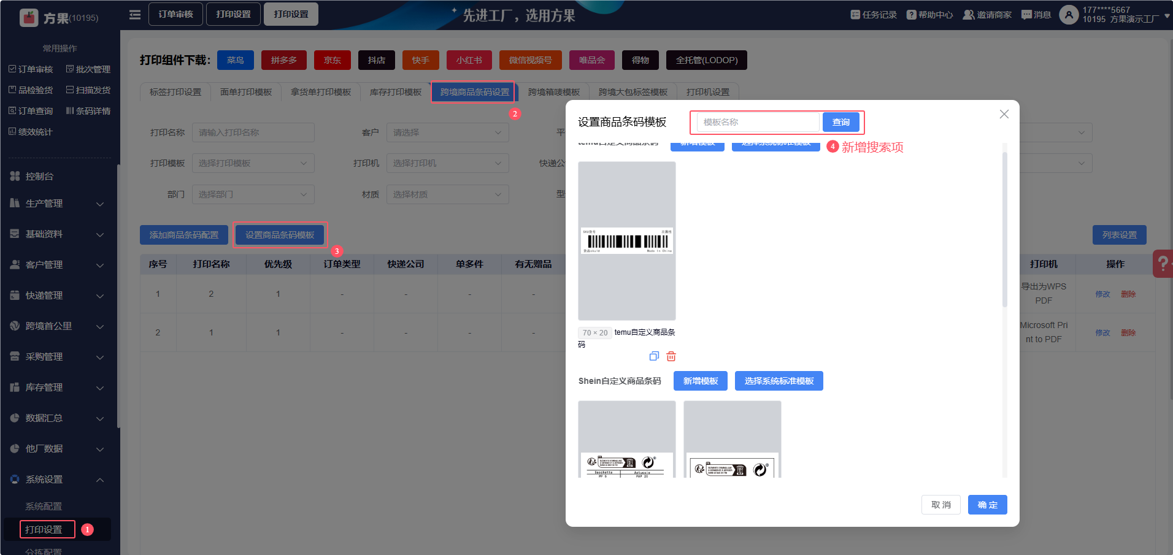Select the temu barcode template thumbnail
1173x555 pixels.
coord(627,241)
